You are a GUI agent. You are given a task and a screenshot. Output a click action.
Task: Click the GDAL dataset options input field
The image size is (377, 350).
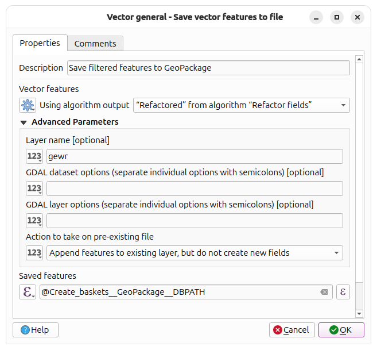pyautogui.click(x=195, y=189)
